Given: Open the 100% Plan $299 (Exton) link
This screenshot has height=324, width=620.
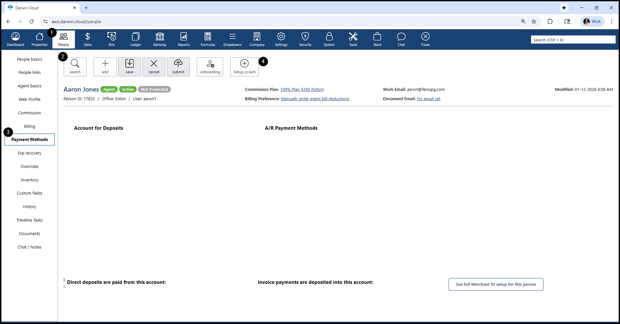Looking at the screenshot, I should (302, 90).
